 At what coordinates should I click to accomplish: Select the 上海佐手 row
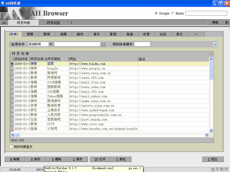click(x=110, y=110)
